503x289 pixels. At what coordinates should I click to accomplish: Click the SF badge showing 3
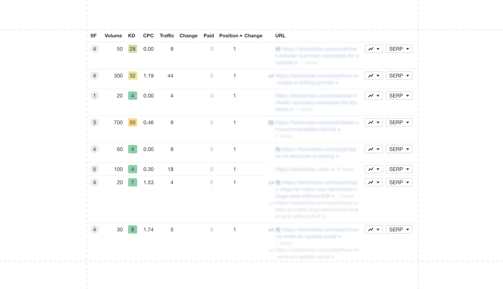(95, 123)
